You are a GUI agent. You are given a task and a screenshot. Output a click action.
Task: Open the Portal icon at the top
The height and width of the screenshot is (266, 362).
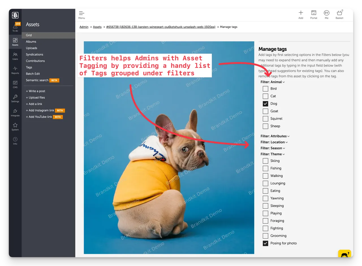[314, 13]
